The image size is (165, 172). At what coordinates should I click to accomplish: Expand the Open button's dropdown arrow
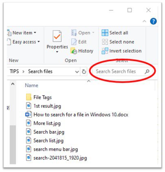pyautogui.click(x=93, y=33)
